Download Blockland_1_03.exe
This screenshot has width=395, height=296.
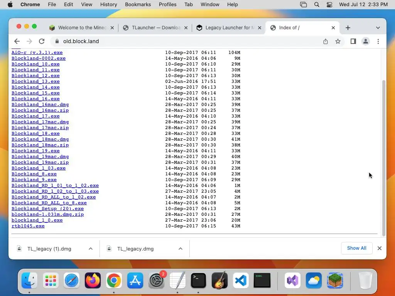click(39, 168)
